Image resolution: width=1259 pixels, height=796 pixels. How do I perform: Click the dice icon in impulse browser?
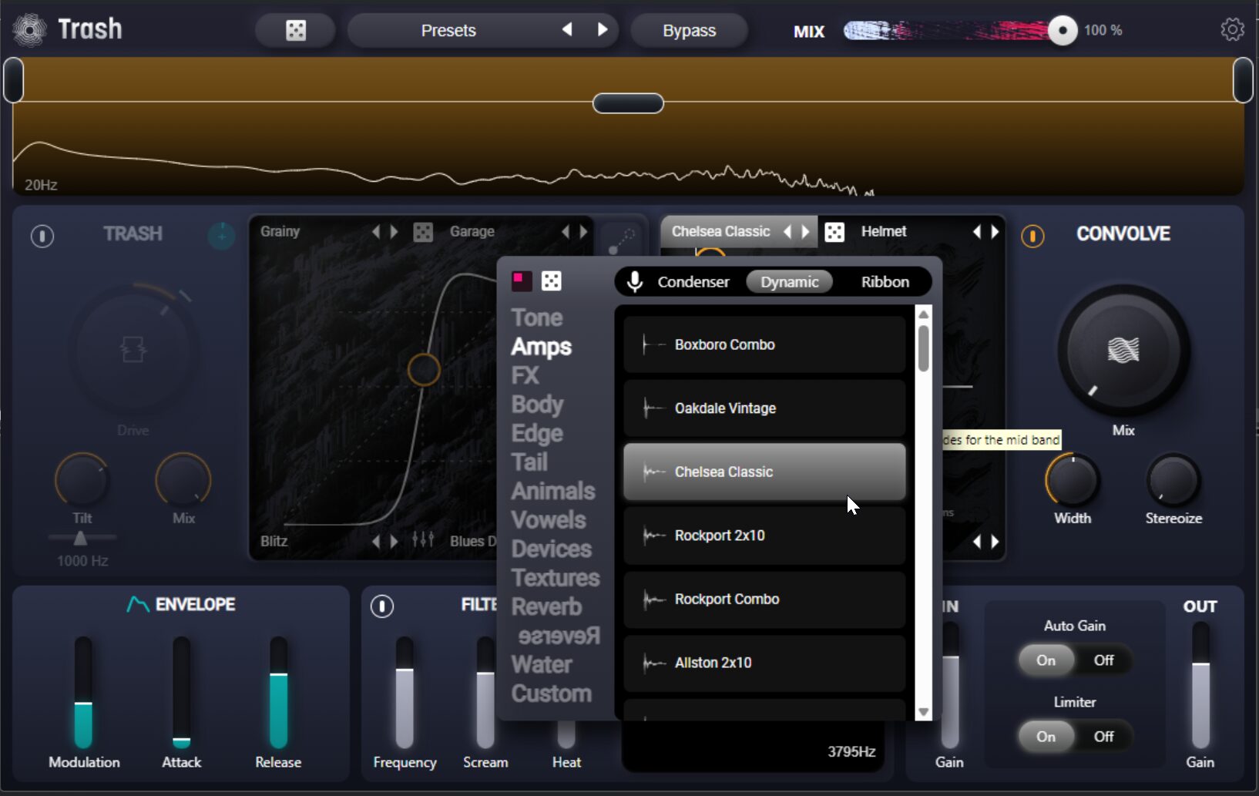[x=551, y=280]
